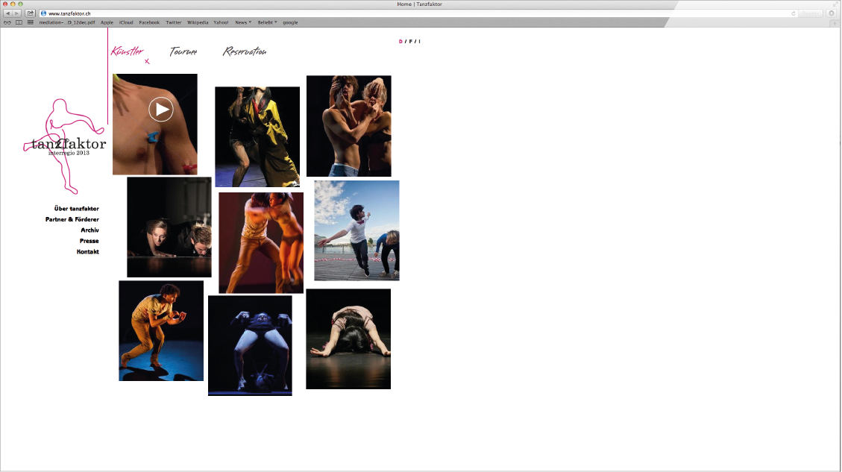Open the google bookmark
The height and width of the screenshot is (472, 842).
point(291,22)
